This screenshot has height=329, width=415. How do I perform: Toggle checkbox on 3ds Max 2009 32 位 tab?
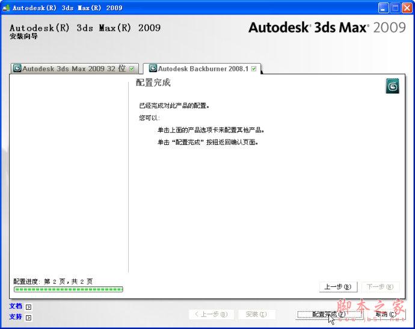132,69
